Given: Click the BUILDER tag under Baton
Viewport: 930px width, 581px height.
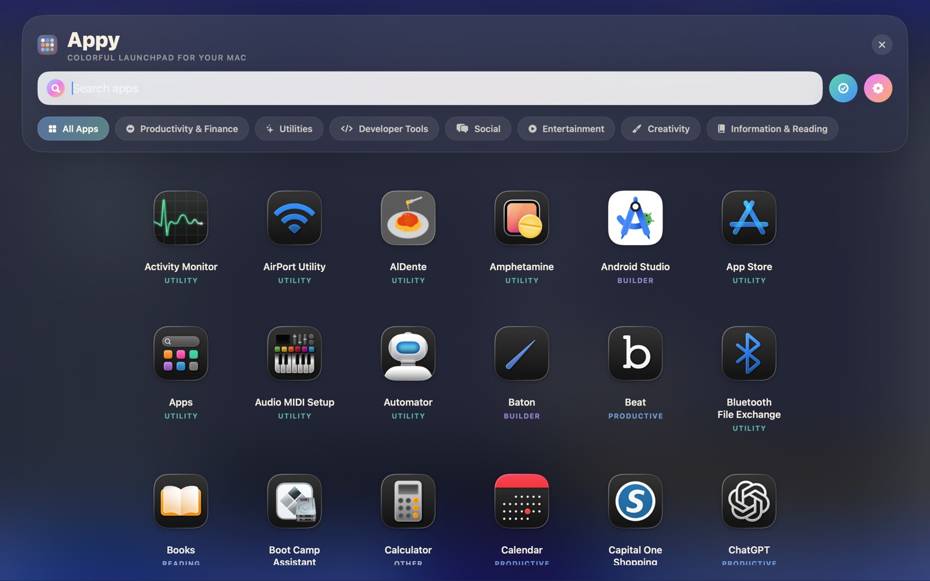Looking at the screenshot, I should (522, 416).
